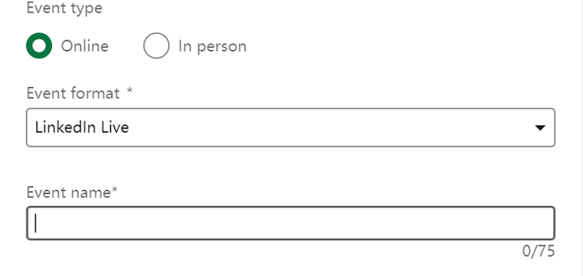Click the LinkedIn Live selected value
This screenshot has height=276, width=583.
(82, 127)
